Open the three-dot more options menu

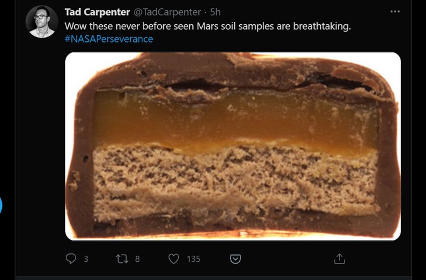[x=395, y=12]
